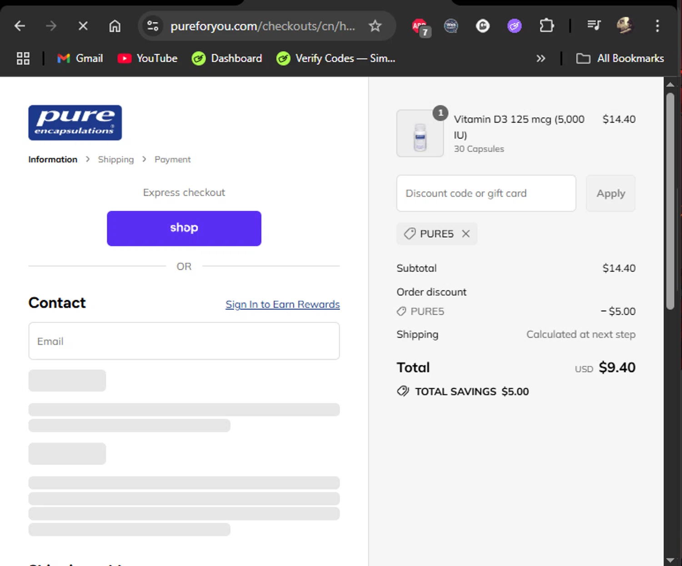Open the Web extension globe icon
The height and width of the screenshot is (566, 682).
point(451,26)
